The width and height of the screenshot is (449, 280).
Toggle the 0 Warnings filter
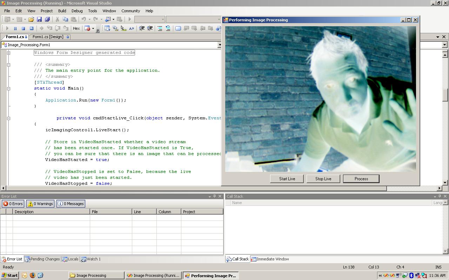(40, 204)
